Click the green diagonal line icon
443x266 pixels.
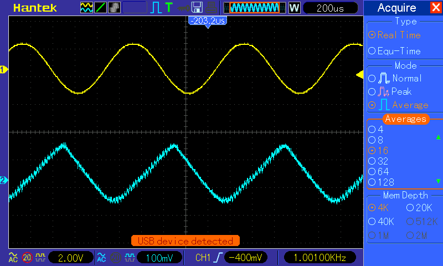click(x=100, y=8)
